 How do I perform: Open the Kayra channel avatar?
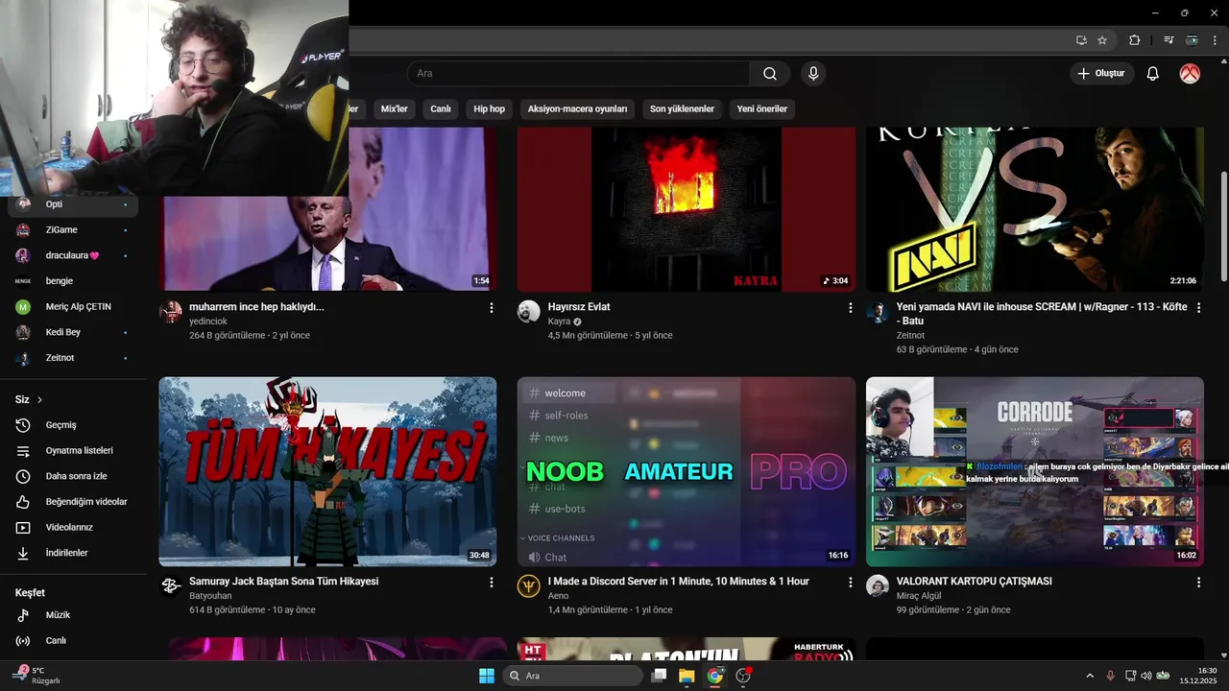(x=529, y=312)
